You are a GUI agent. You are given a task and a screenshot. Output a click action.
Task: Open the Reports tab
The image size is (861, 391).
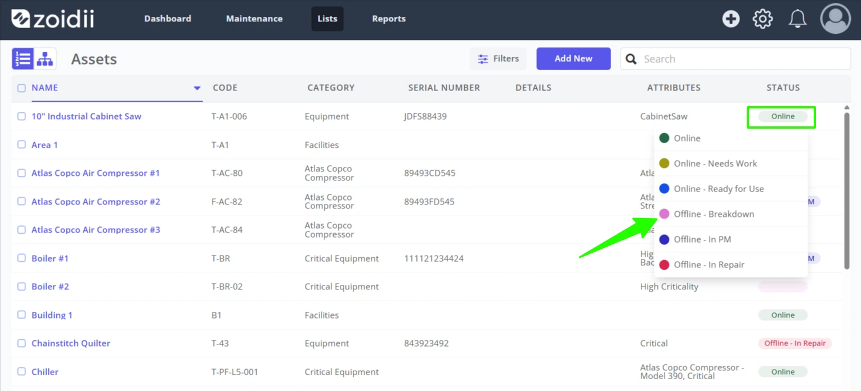[389, 19]
